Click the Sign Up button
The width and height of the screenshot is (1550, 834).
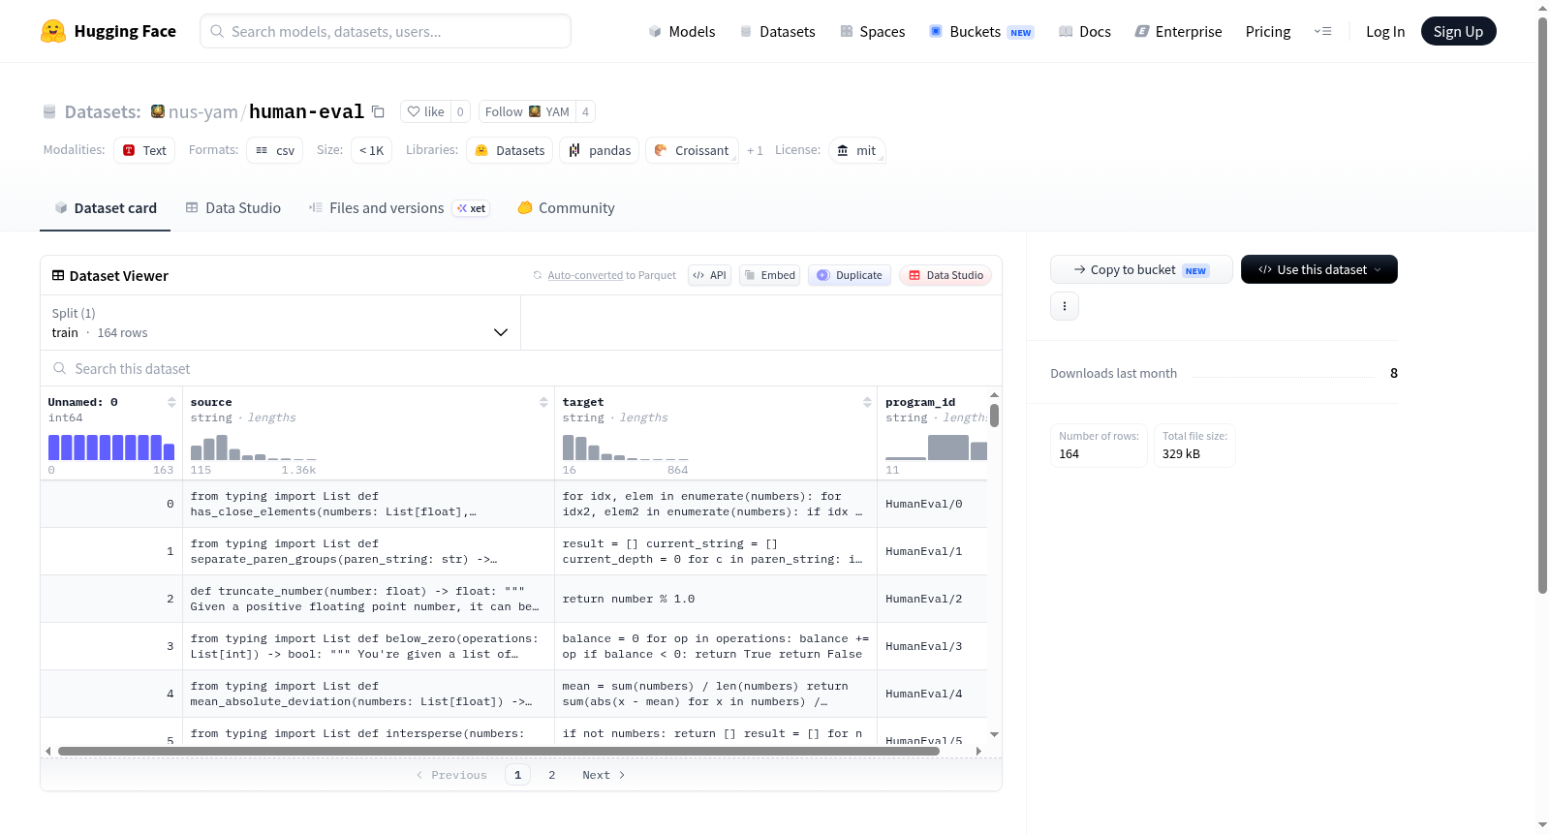[x=1458, y=31]
